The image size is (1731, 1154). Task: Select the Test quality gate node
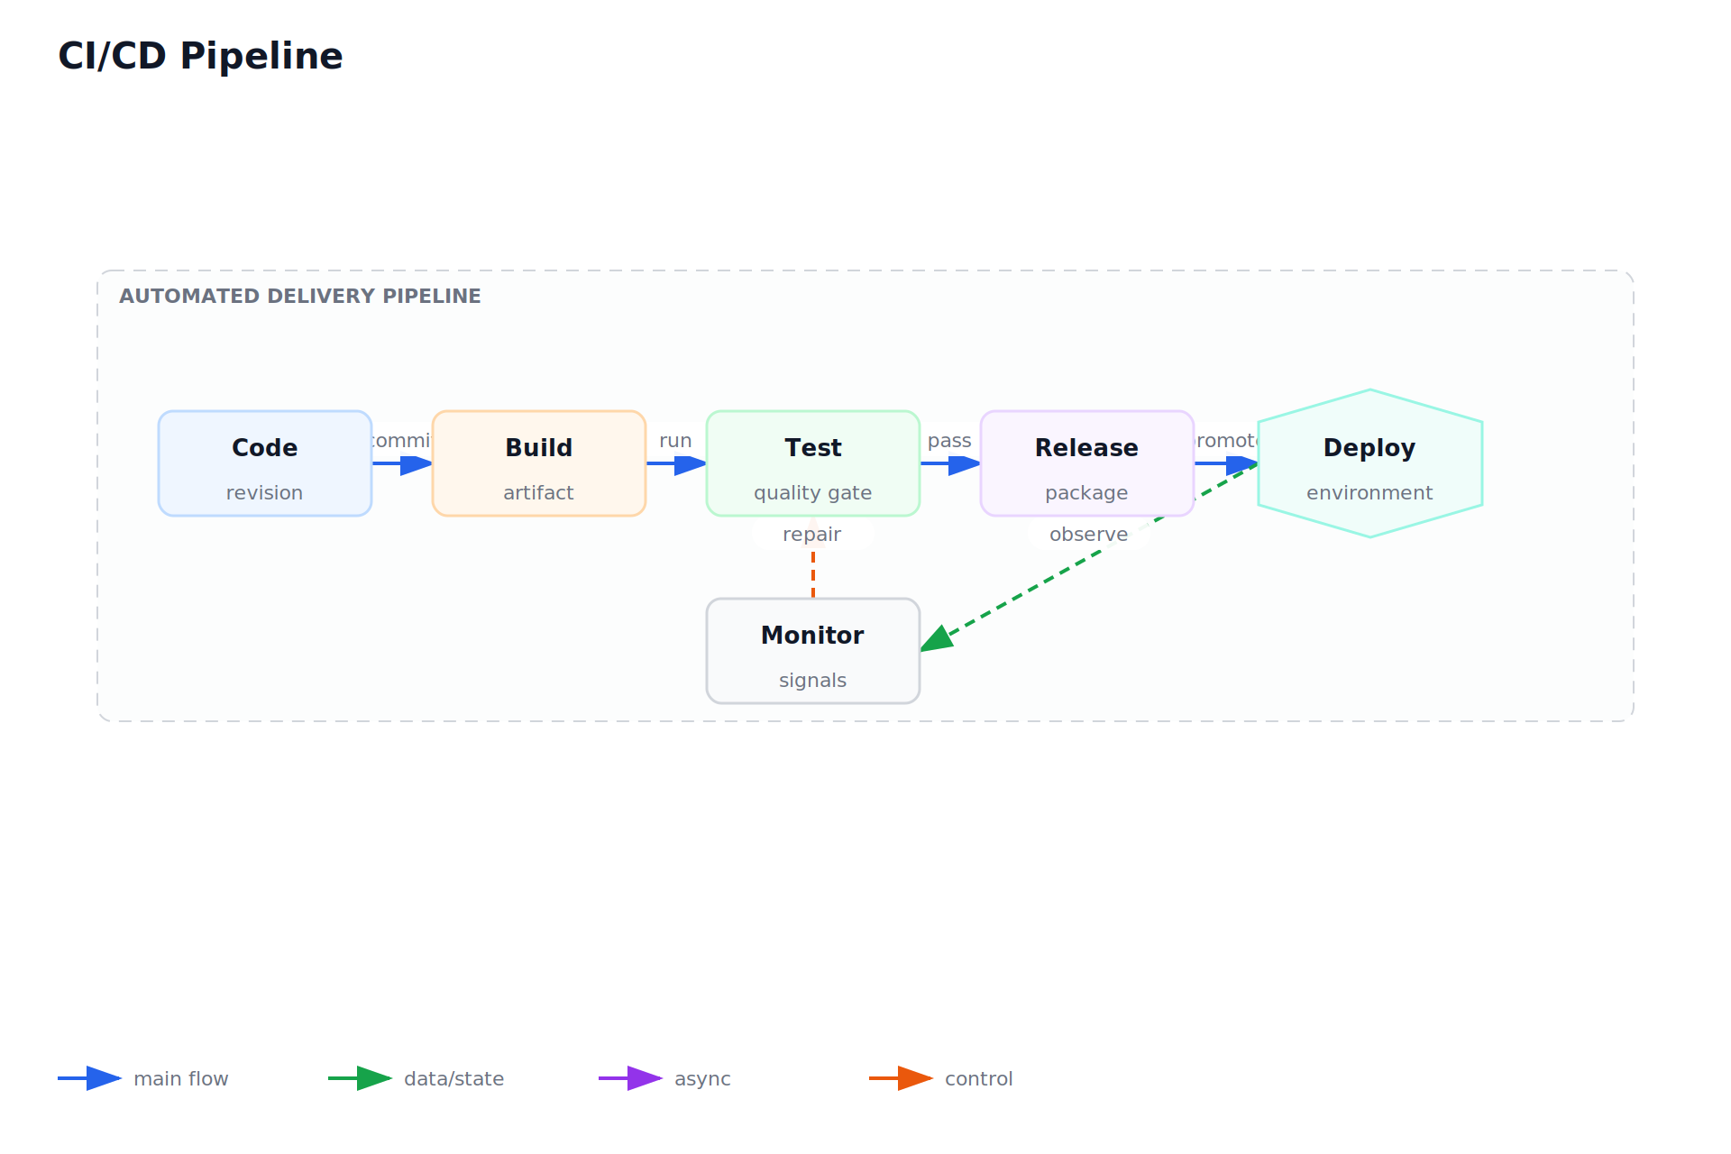click(813, 463)
